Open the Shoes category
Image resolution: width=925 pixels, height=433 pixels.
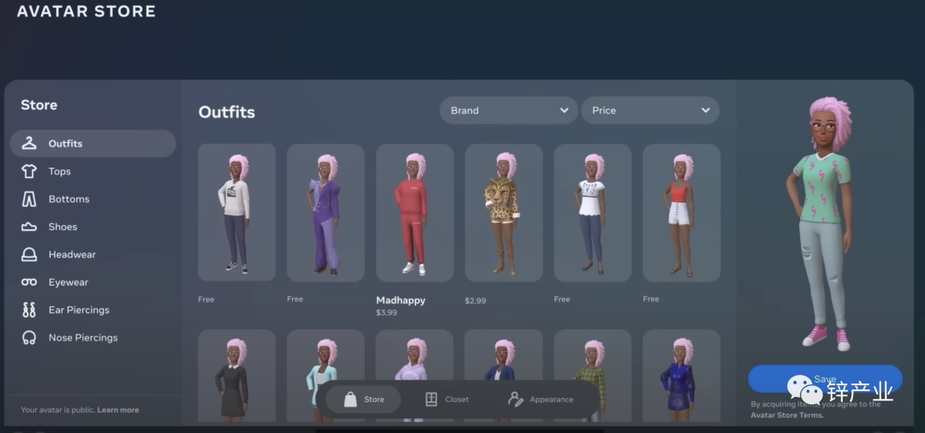93,227
